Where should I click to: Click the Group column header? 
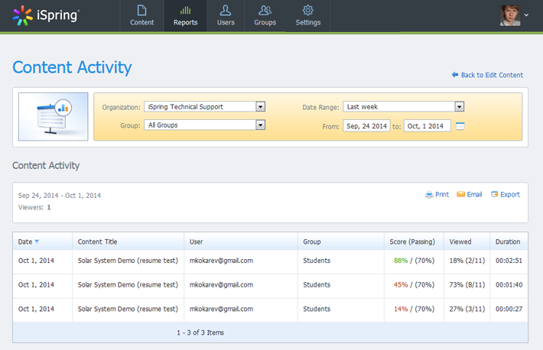pyautogui.click(x=341, y=241)
